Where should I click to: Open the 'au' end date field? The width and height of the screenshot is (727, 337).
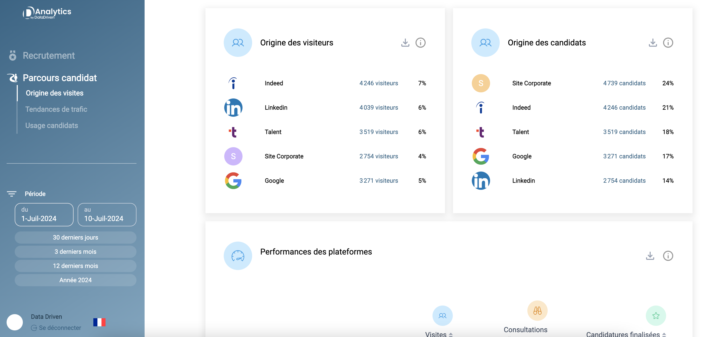point(107,214)
